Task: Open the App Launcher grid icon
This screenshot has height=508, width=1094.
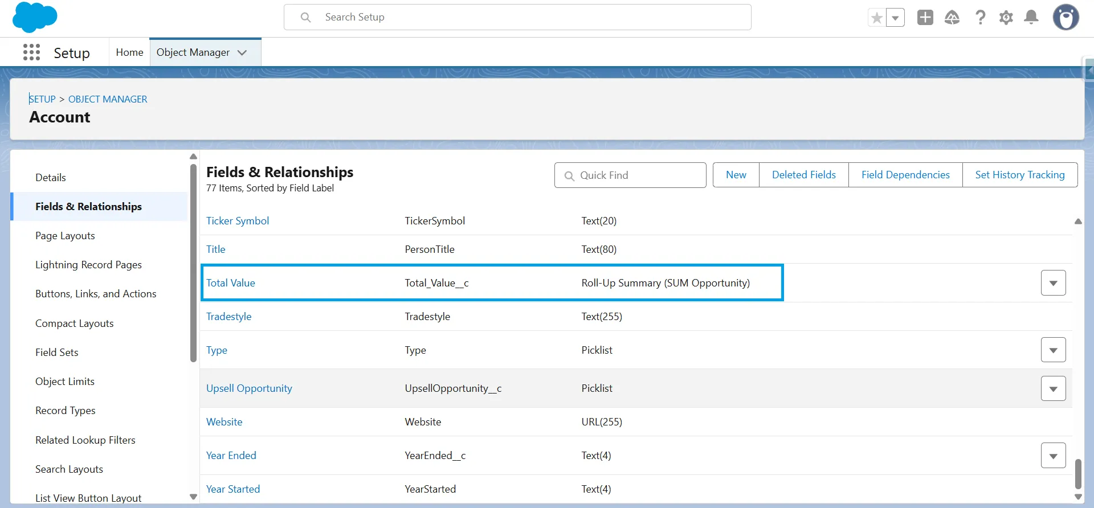Action: coord(31,52)
